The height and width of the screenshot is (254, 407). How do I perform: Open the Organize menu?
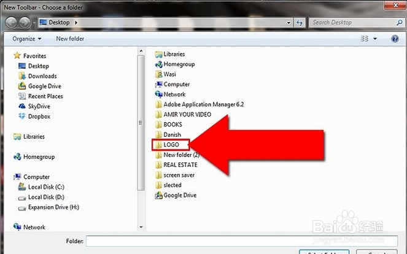click(27, 39)
